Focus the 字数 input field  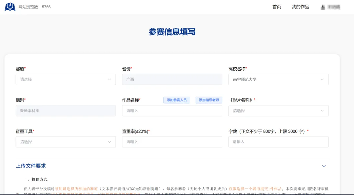click(278, 142)
